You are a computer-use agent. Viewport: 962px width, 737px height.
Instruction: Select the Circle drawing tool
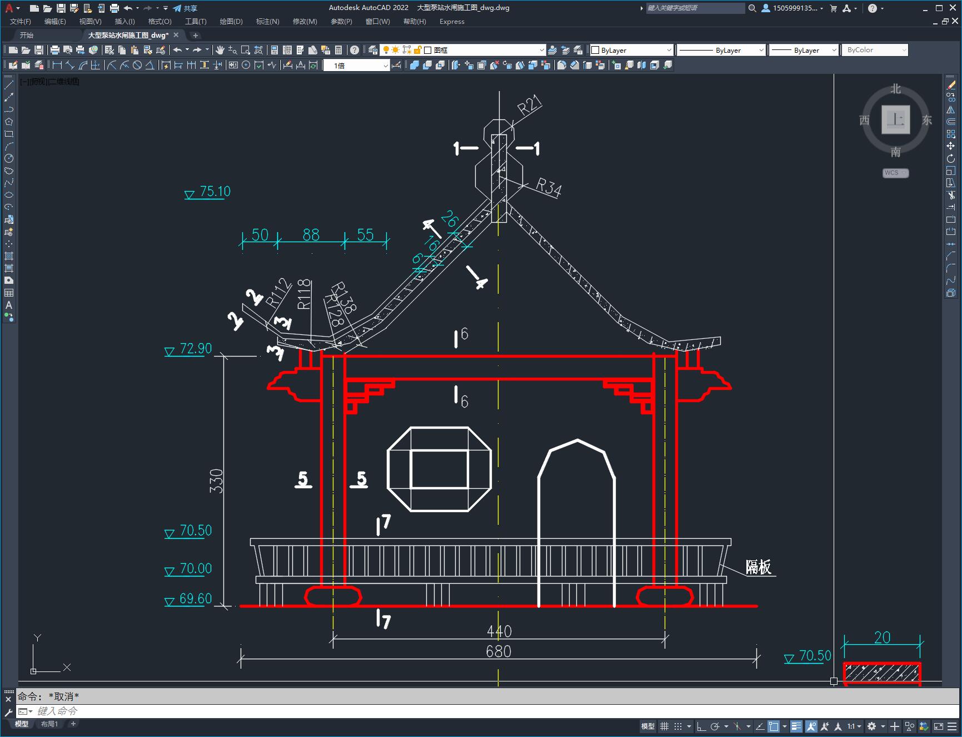9,159
